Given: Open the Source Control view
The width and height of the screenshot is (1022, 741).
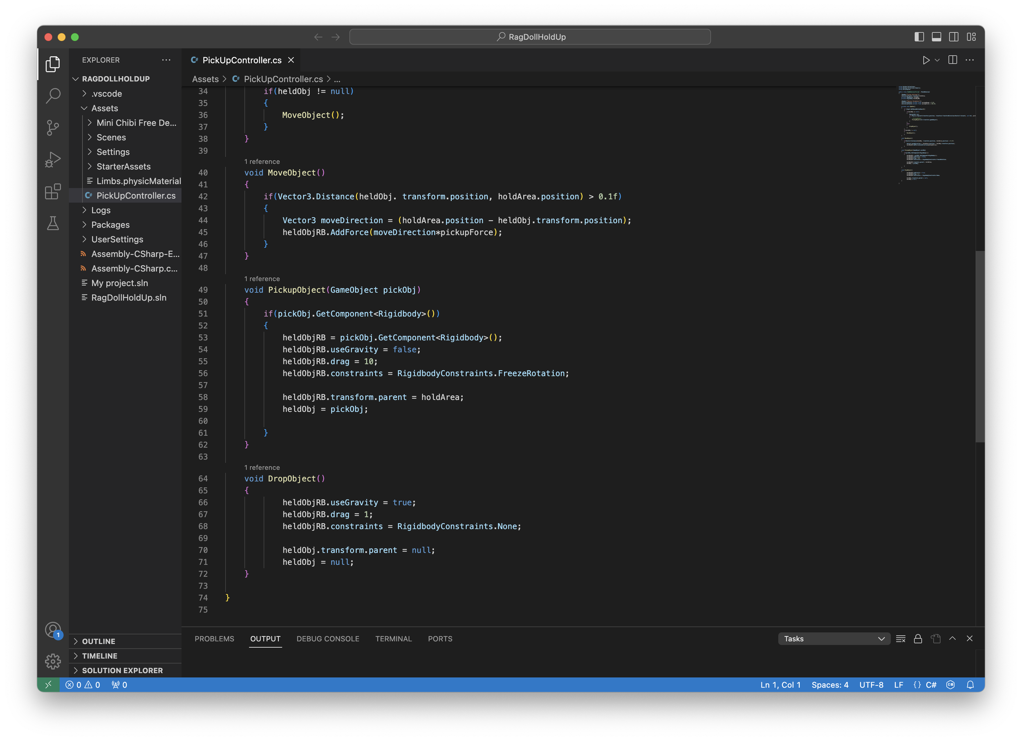Looking at the screenshot, I should (53, 128).
